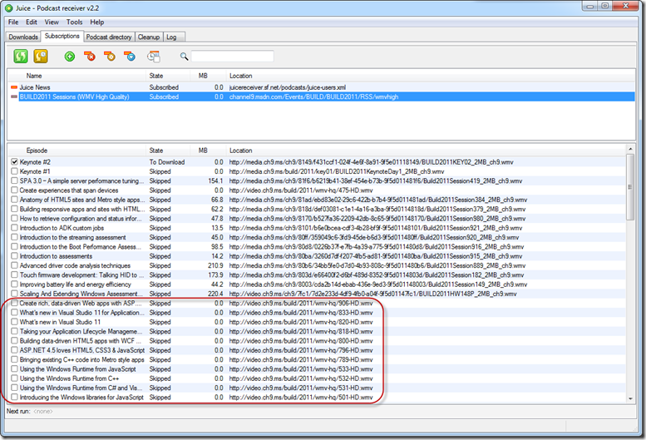Check selected feed using blue arrow icon
Image resolution: width=646 pixels, height=440 pixels.
point(130,57)
